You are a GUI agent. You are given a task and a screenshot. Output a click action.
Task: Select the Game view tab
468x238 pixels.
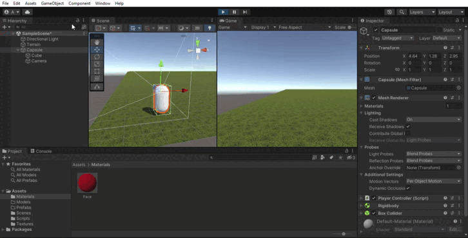(x=228, y=21)
